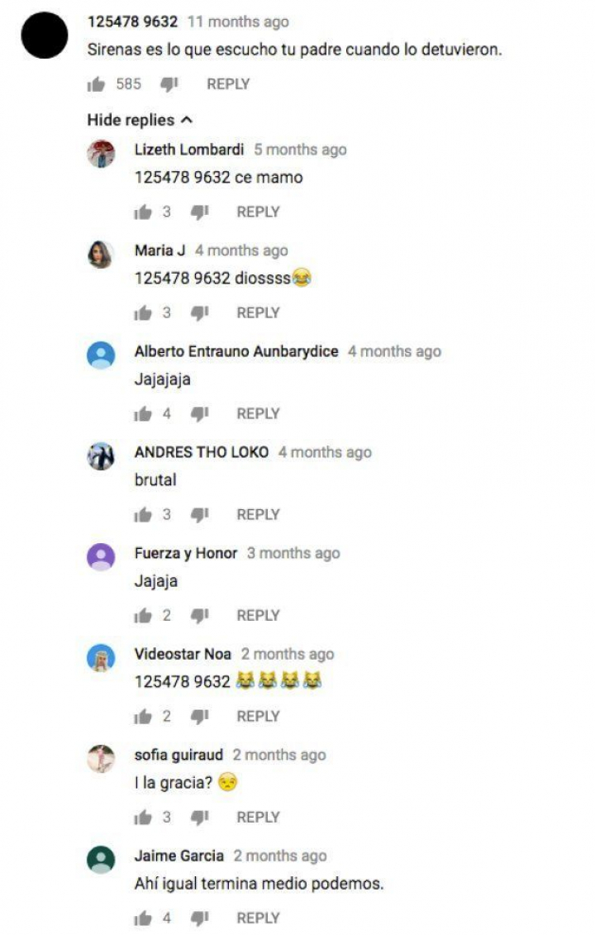Collapse replies with Hide replies

[x=140, y=120]
